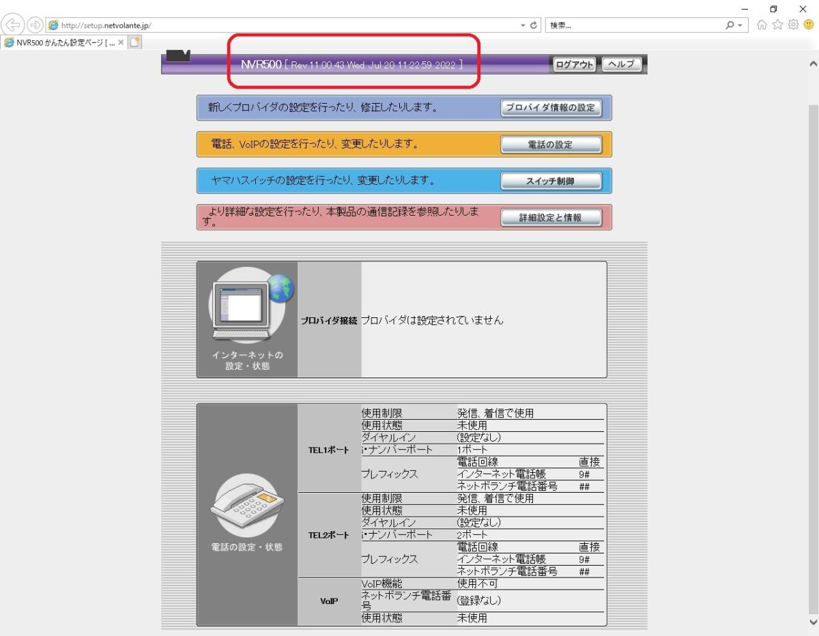Click the back navigation arrow
819x636 pixels.
(12, 24)
